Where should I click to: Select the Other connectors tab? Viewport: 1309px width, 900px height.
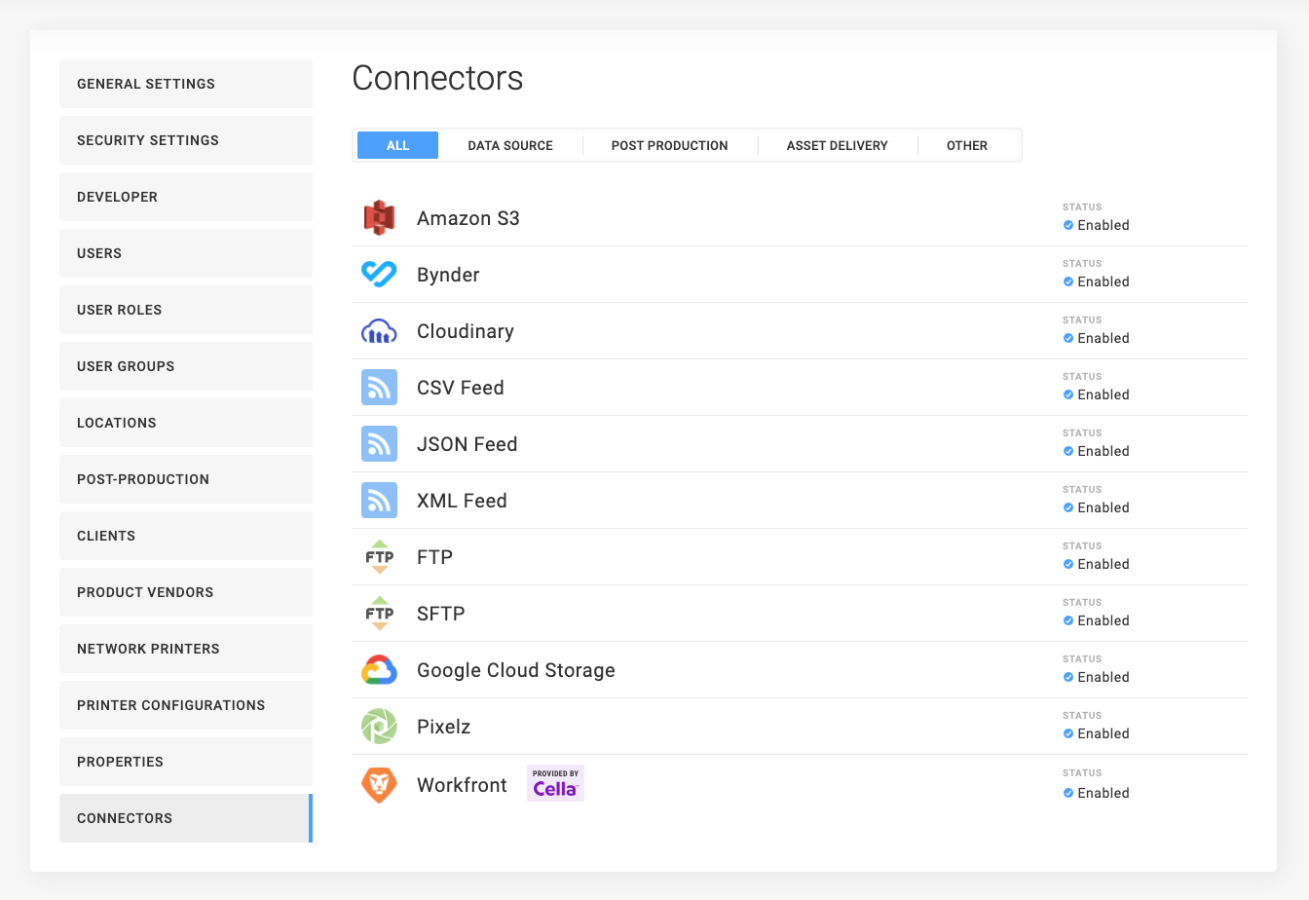click(x=966, y=145)
